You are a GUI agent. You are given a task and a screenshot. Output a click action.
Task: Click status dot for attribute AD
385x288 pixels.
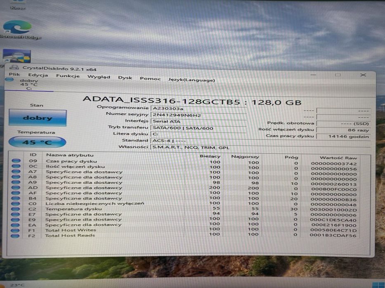pos(16,187)
